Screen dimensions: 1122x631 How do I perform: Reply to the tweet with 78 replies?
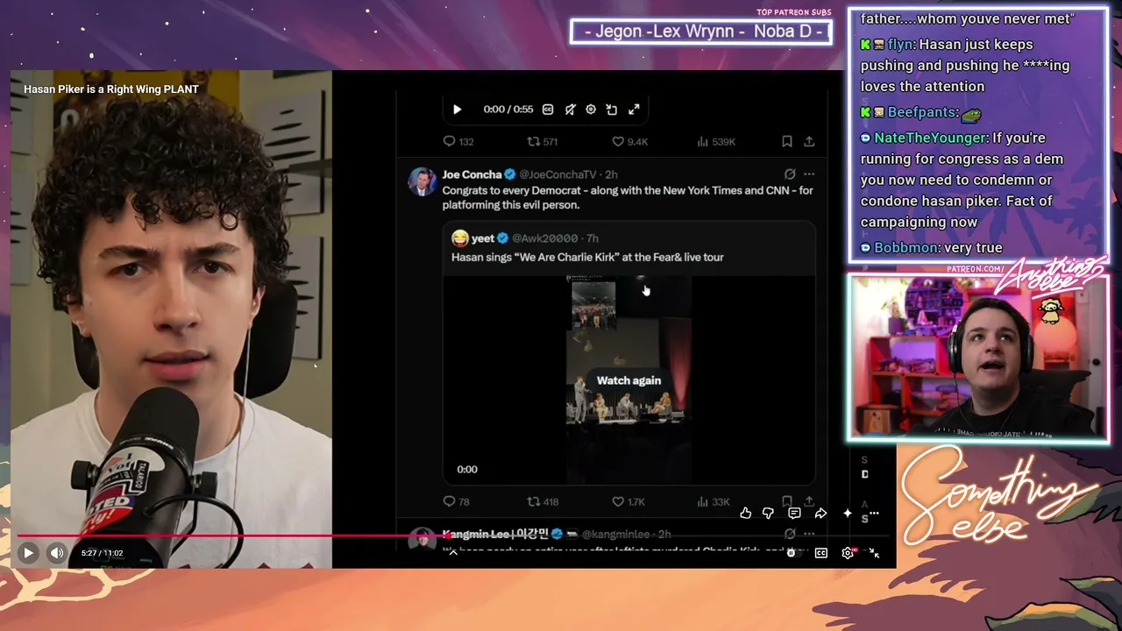tap(456, 501)
